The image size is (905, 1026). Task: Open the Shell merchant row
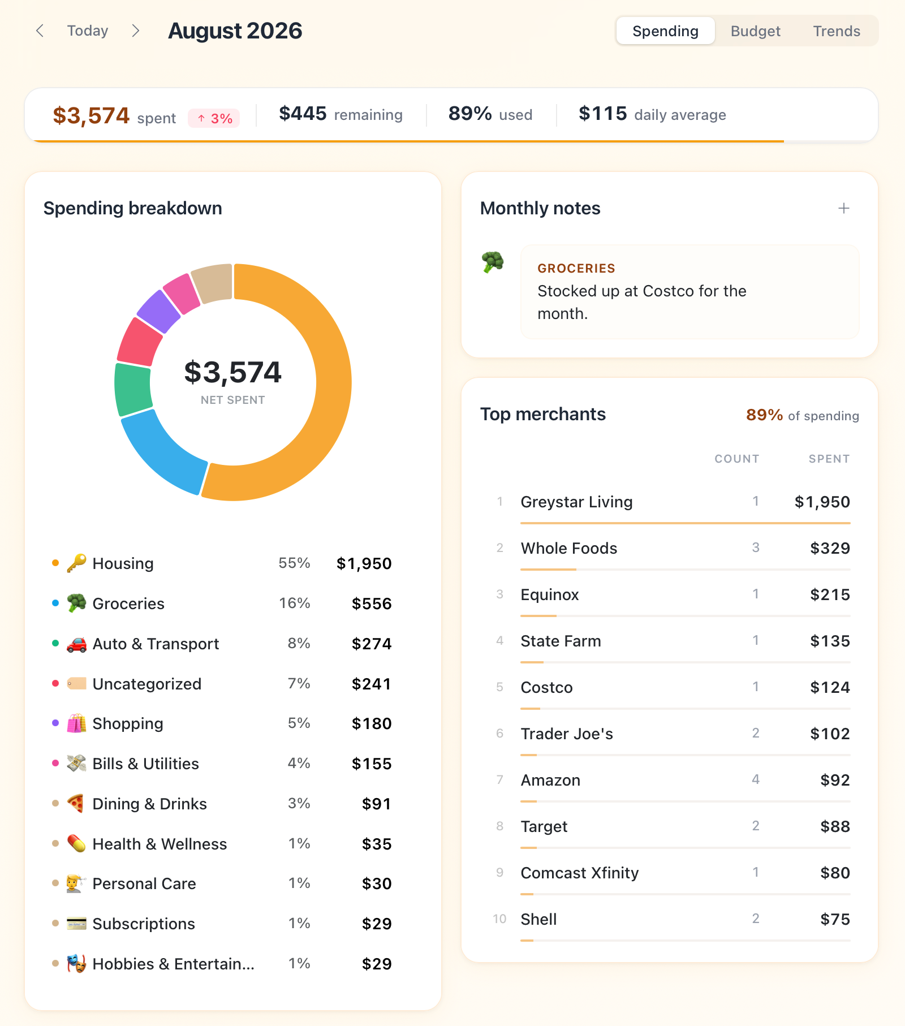pos(670,919)
